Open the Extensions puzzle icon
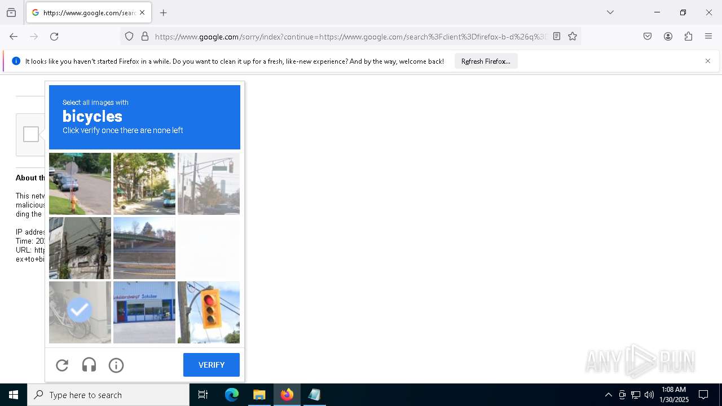This screenshot has width=722, height=406. [688, 37]
